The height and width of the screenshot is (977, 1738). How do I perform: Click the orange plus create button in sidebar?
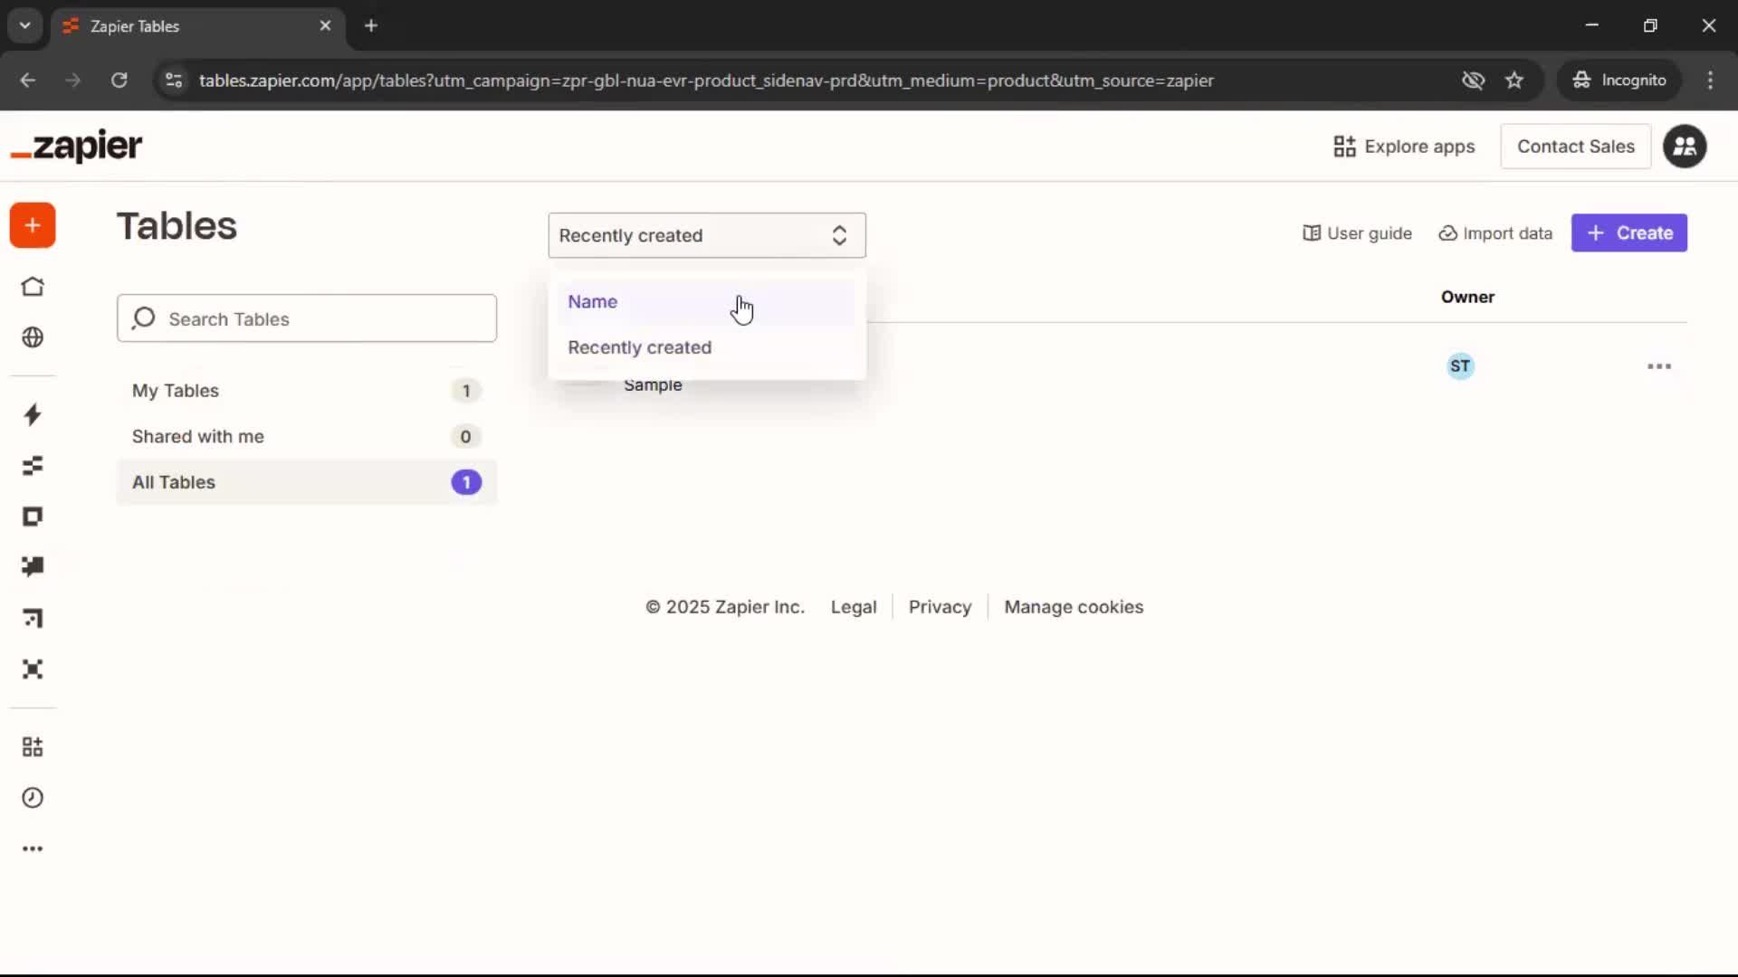[x=33, y=226]
